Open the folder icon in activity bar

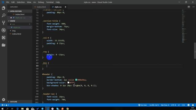pyautogui.click(x=3, y=45)
